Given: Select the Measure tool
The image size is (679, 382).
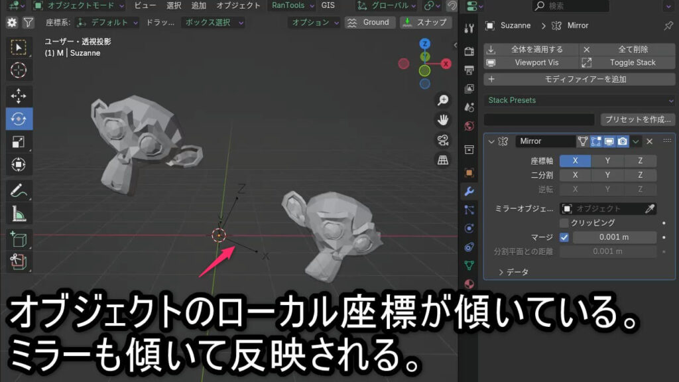Looking at the screenshot, I should click(19, 214).
